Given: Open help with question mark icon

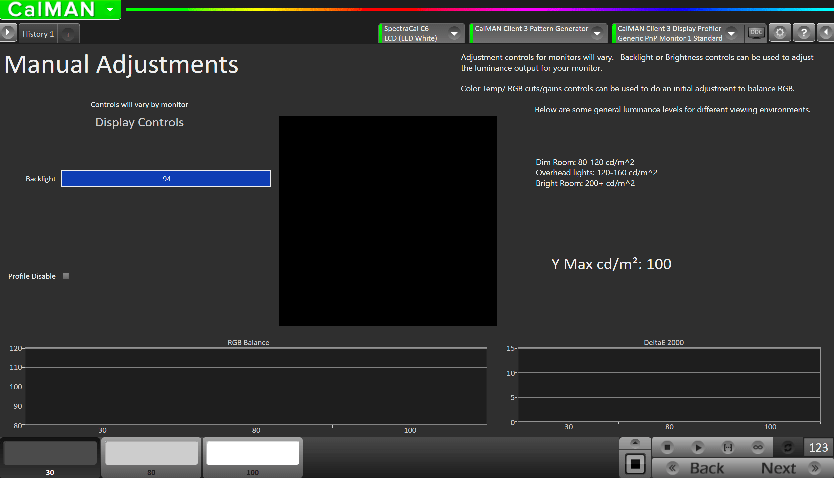Looking at the screenshot, I should pyautogui.click(x=804, y=33).
